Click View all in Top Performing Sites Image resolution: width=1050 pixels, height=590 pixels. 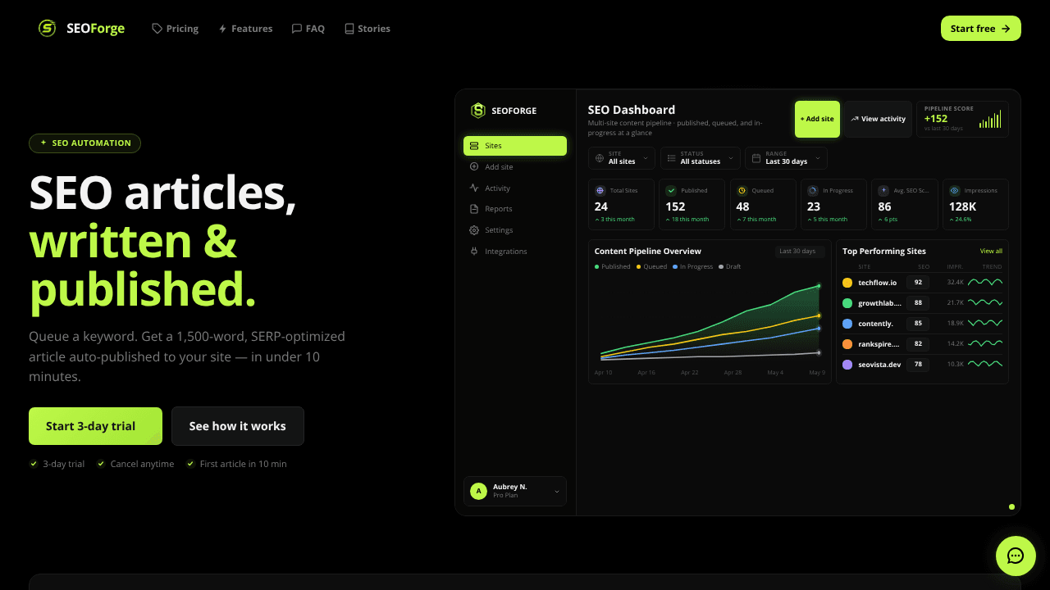(x=991, y=252)
